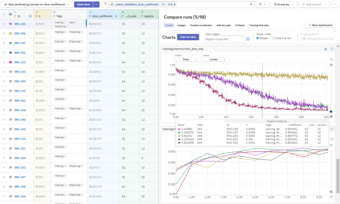Click sort arrow on dice_coefficient column
340x204 pixels.
[116, 16]
